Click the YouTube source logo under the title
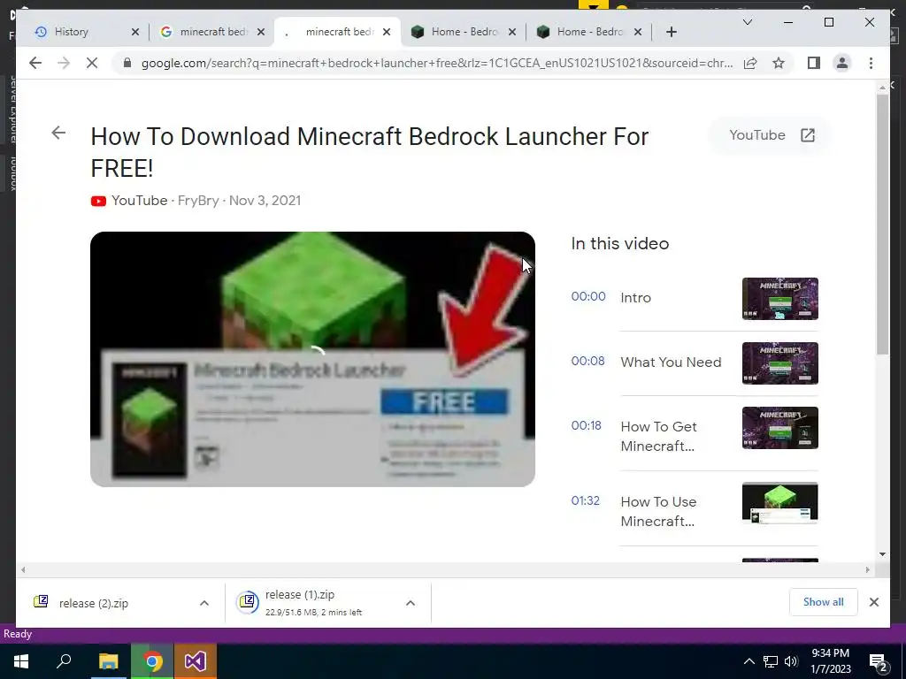This screenshot has width=906, height=679. [x=98, y=201]
